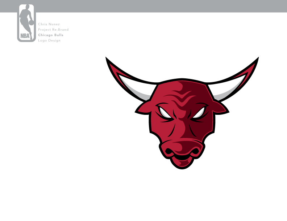This screenshot has height=221, width=287.
Task: Click the 'Chris Nunez' text
Action: click(x=49, y=24)
